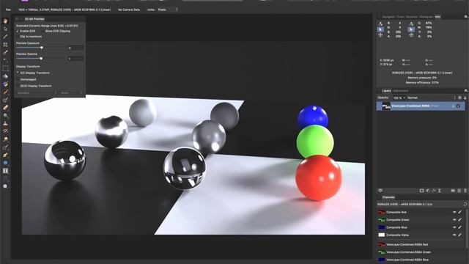Select the Rectangular Marquee tool
Viewport: 469px width, 264px height.
tap(5, 68)
